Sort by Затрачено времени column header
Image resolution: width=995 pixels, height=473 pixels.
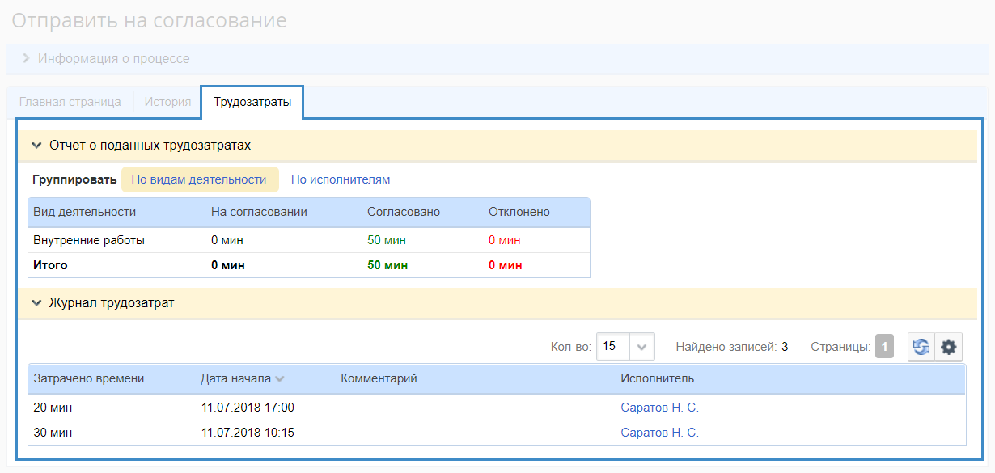tap(89, 378)
